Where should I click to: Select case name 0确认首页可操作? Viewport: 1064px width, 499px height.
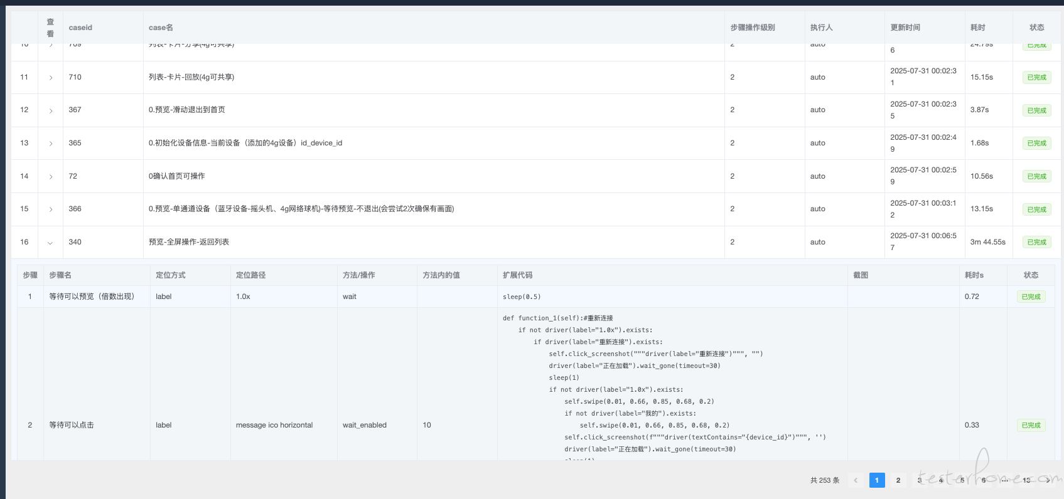(177, 176)
